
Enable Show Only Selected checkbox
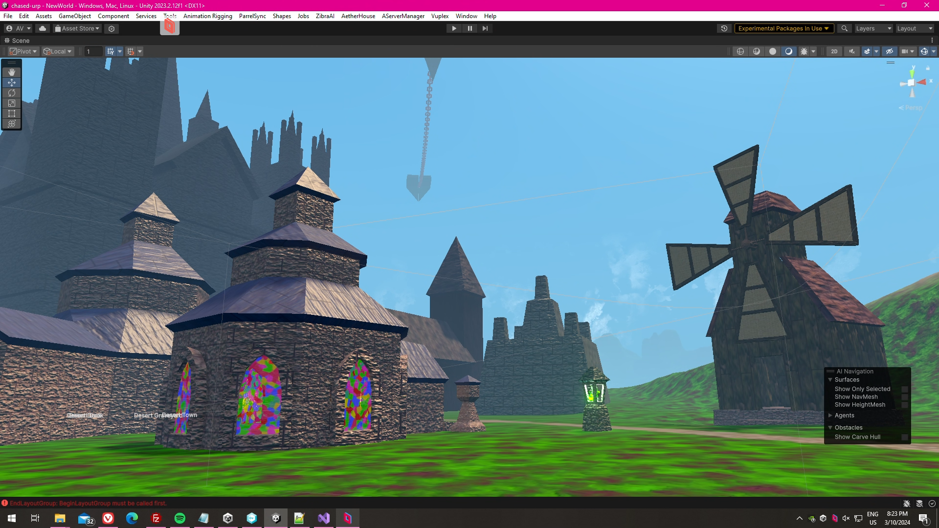[x=904, y=389]
